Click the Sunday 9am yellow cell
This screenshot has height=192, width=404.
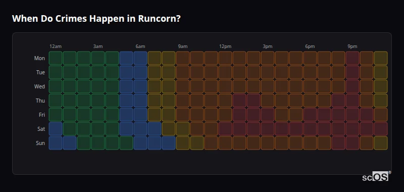click(x=183, y=143)
